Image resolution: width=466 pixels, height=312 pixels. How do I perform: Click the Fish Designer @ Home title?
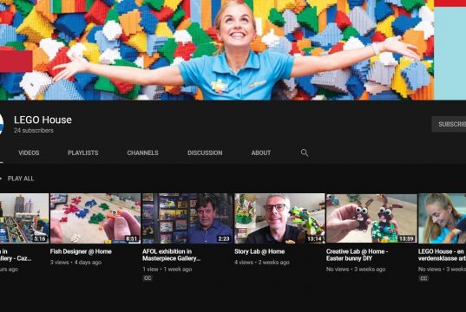tap(81, 251)
